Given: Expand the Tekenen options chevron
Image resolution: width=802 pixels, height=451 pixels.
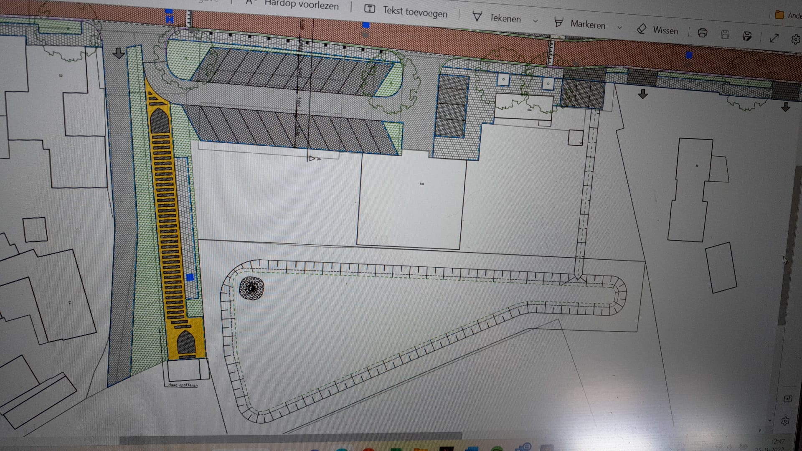Looking at the screenshot, I should [x=535, y=21].
